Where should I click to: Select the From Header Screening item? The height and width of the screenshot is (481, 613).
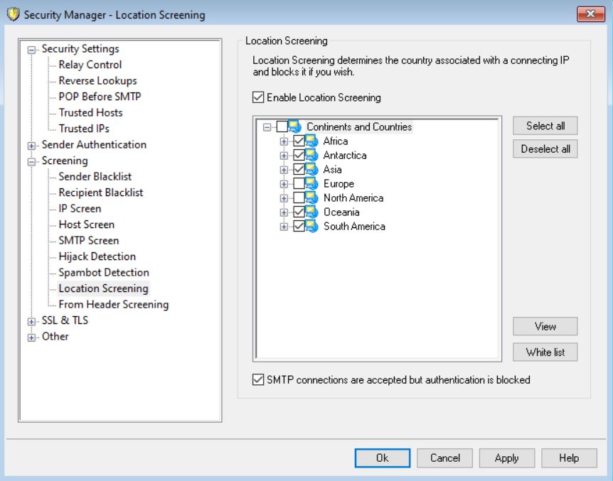(x=114, y=304)
